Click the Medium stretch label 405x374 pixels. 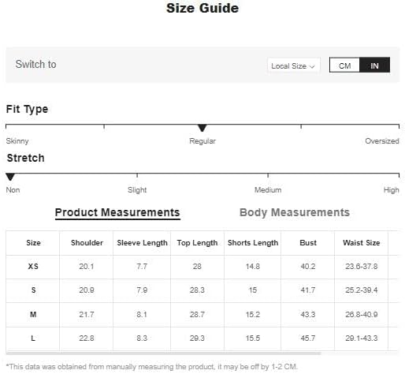coord(268,190)
